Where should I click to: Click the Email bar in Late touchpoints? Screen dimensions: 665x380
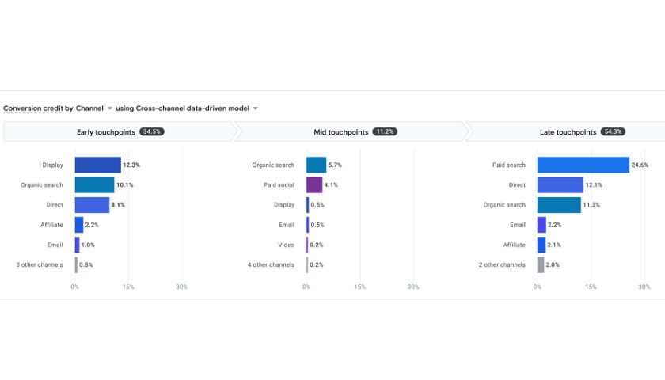pyautogui.click(x=541, y=225)
